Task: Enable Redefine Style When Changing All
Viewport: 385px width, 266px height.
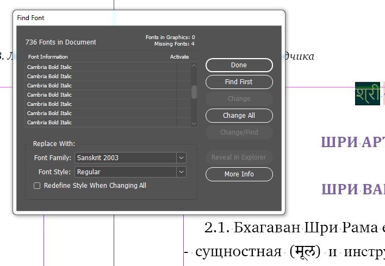Action: pyautogui.click(x=37, y=186)
